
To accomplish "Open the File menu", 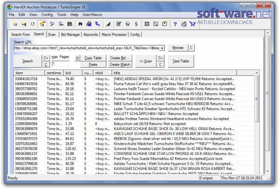I will coord(12,15).
